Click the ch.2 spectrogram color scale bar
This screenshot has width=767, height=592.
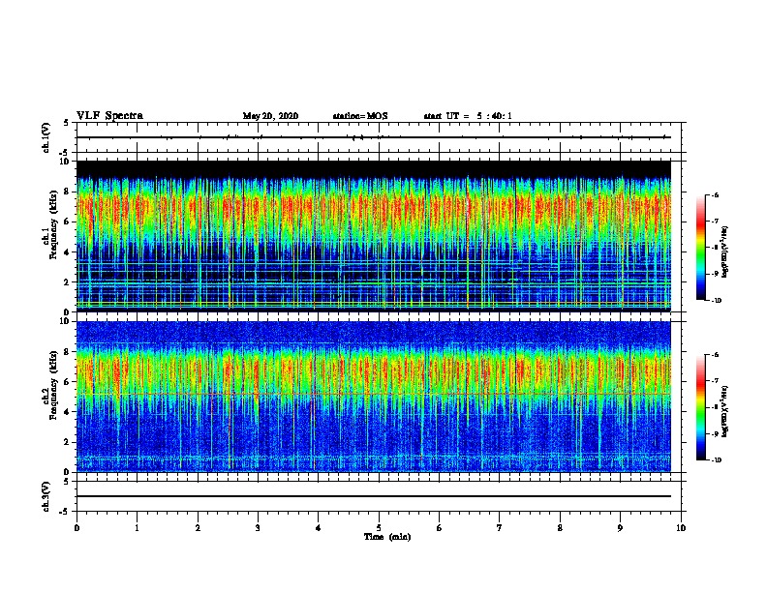[701, 407]
